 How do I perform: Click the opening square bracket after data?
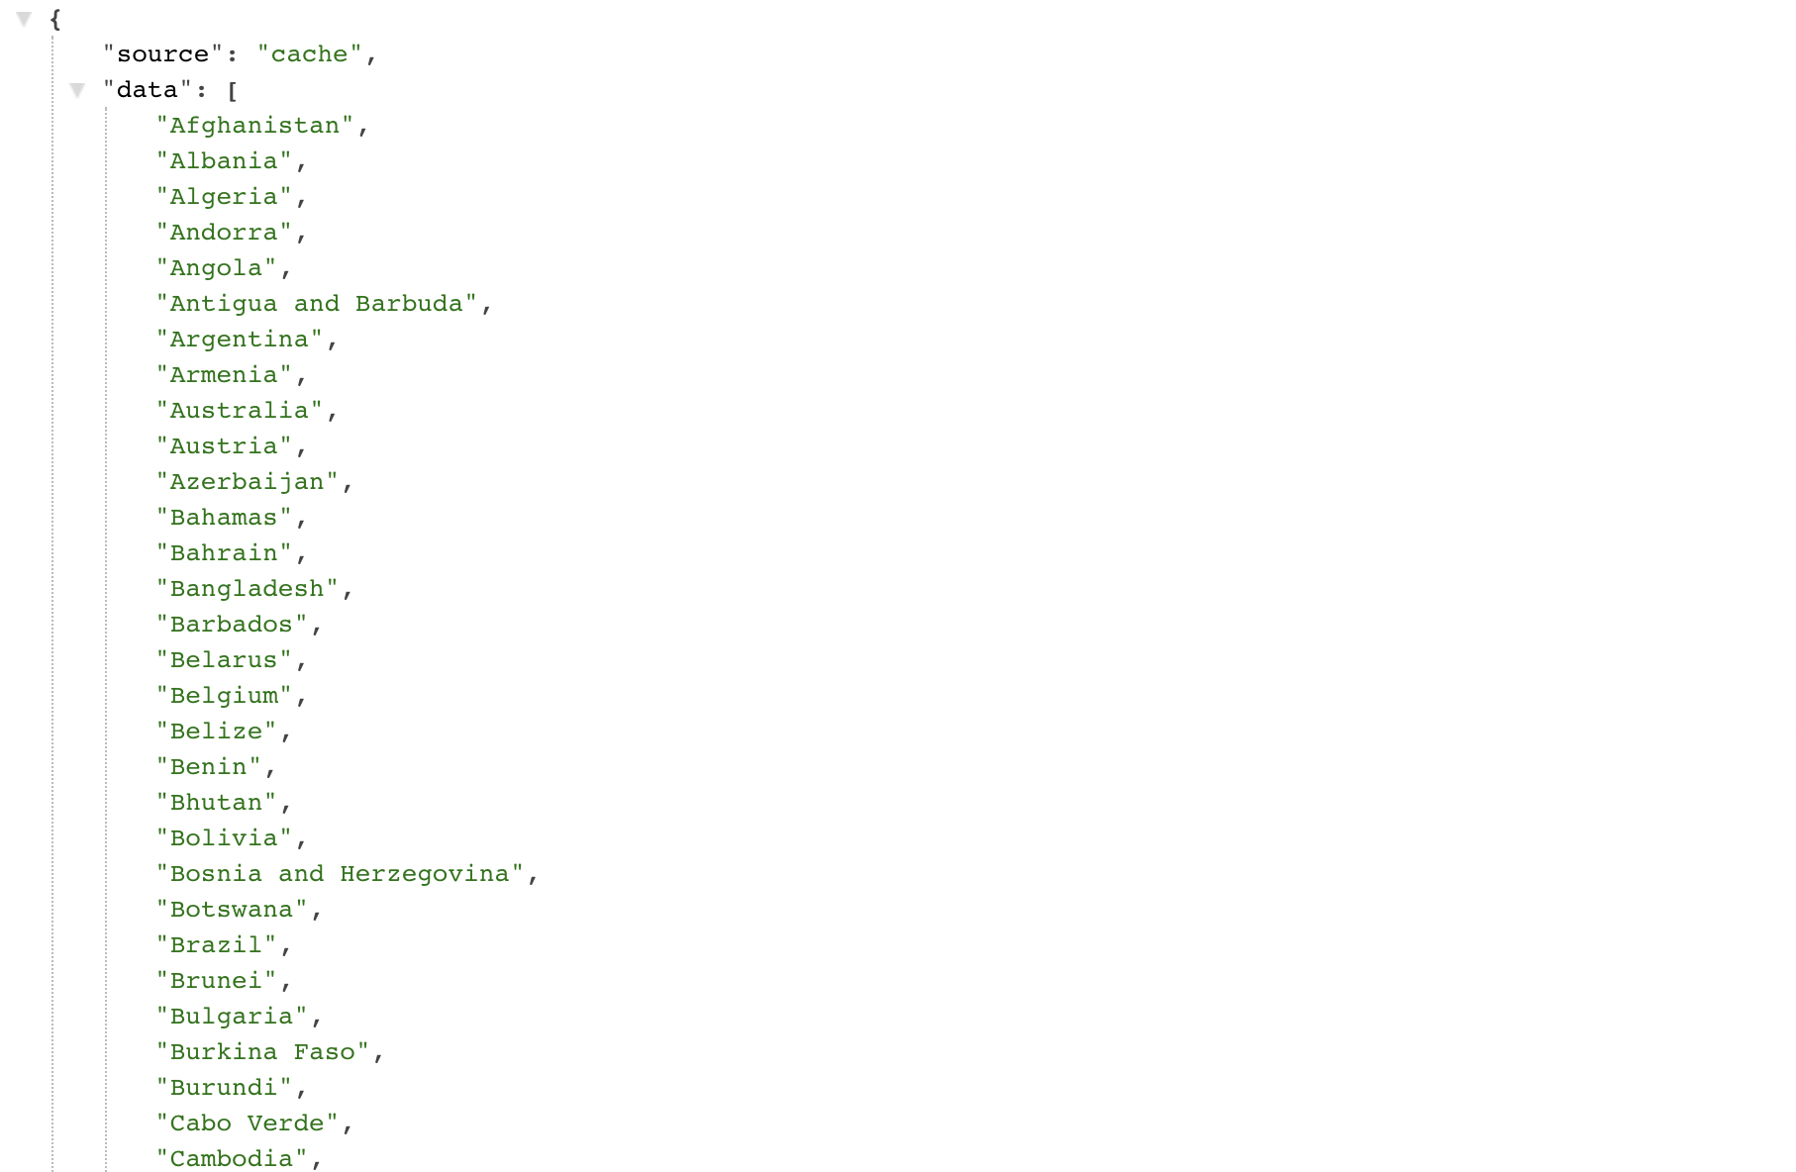coord(233,91)
